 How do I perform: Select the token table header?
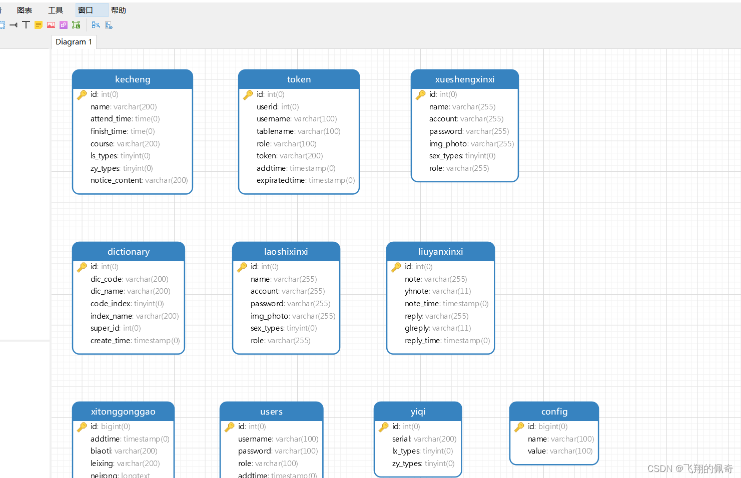(299, 79)
